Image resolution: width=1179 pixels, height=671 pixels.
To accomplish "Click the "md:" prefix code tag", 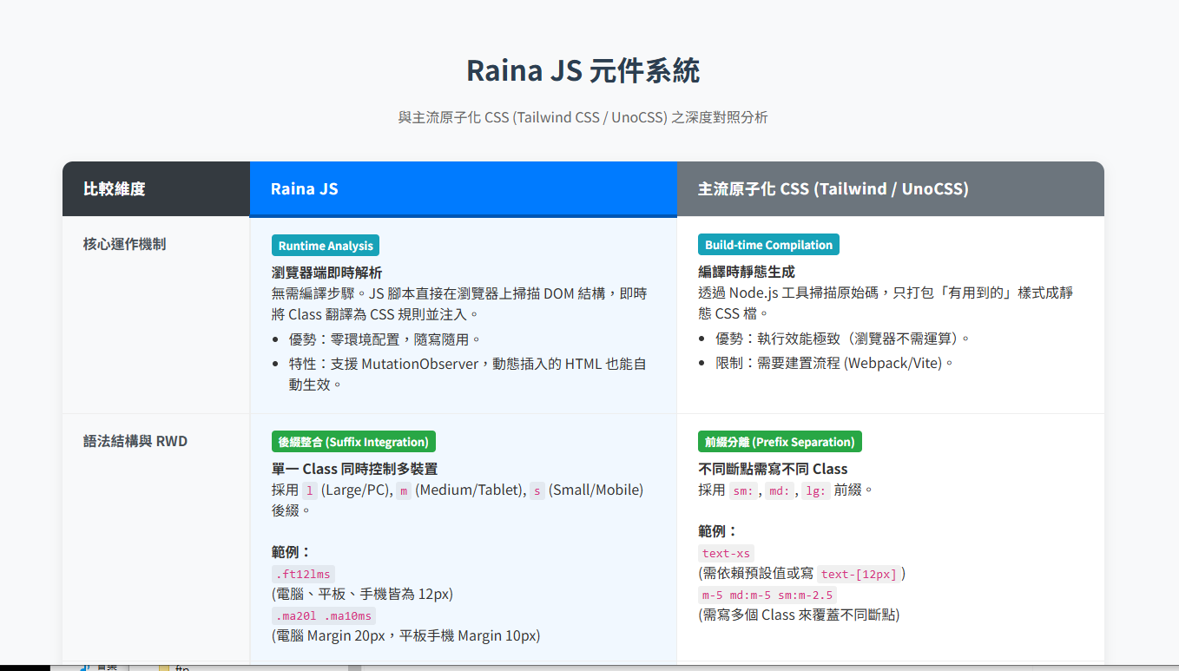I will (x=779, y=490).
